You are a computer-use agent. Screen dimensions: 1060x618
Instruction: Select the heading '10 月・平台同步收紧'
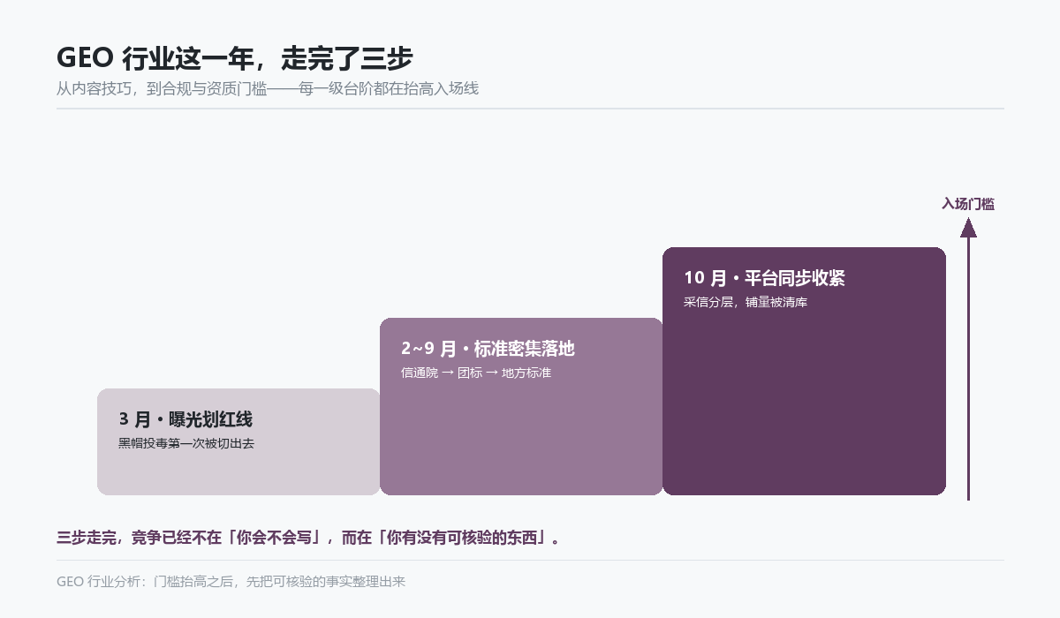point(764,278)
